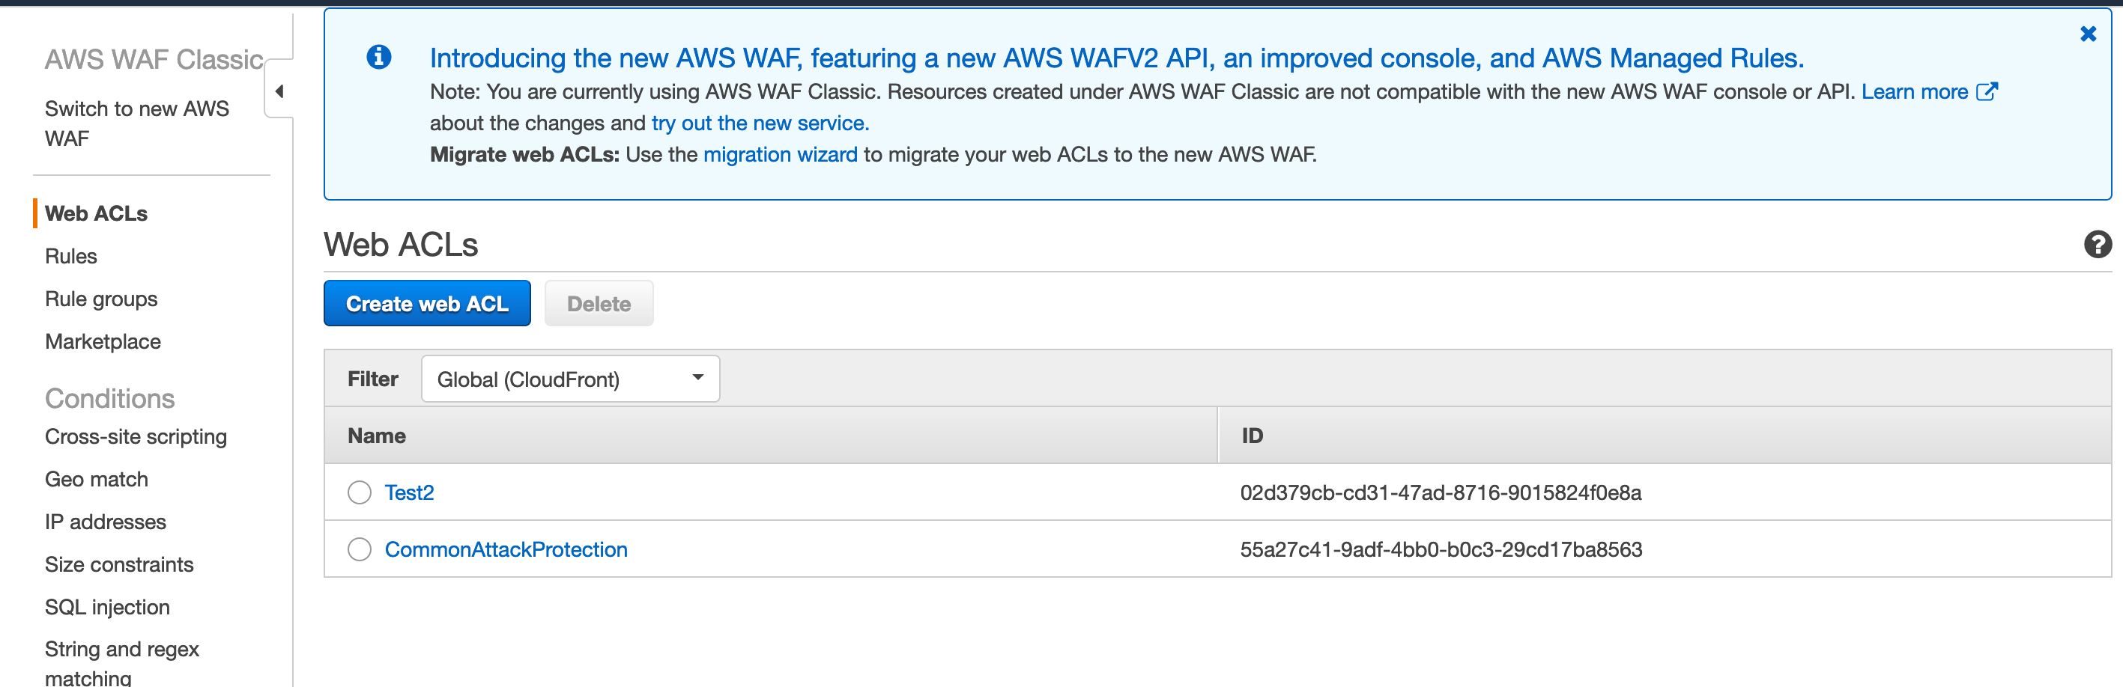Select the CommonAttackProtection radio button

360,549
